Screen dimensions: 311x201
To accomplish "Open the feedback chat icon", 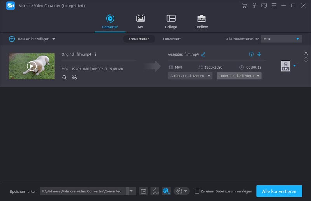I will point(264,6).
